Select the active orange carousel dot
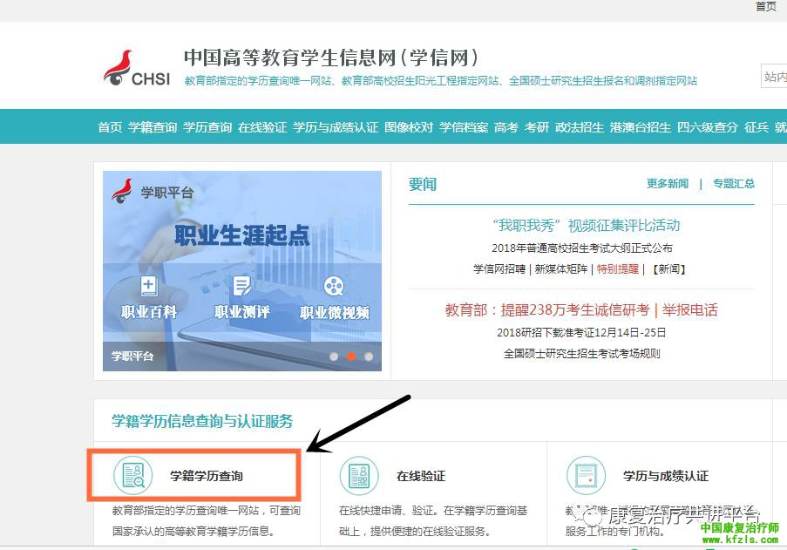Image resolution: width=787 pixels, height=550 pixels. coord(351,356)
